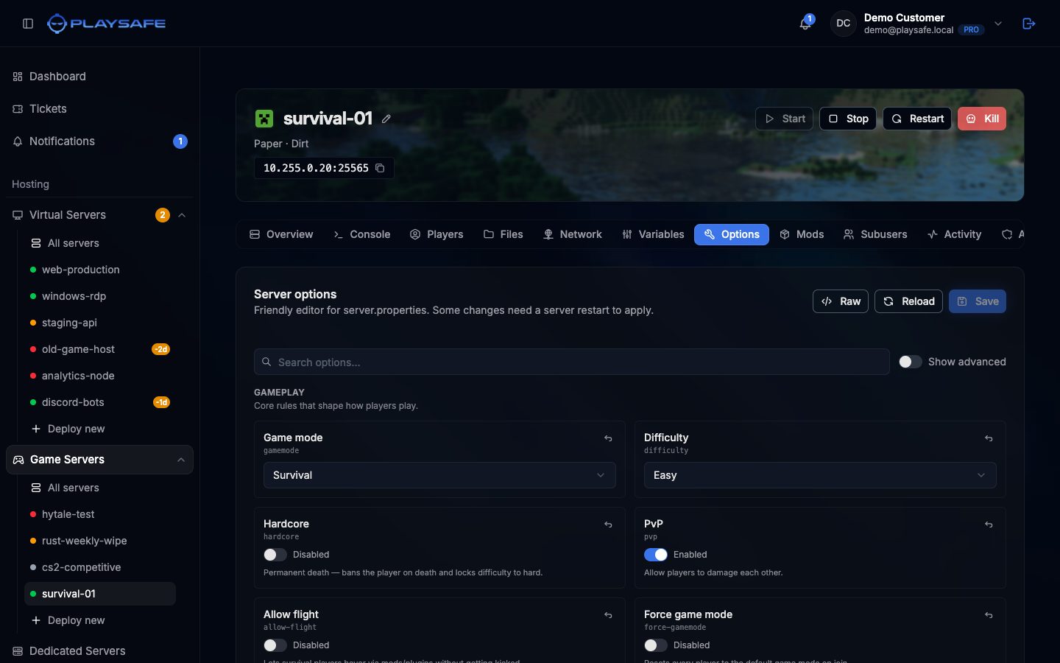The width and height of the screenshot is (1060, 663).
Task: Reset PvP option to default
Action: [989, 525]
